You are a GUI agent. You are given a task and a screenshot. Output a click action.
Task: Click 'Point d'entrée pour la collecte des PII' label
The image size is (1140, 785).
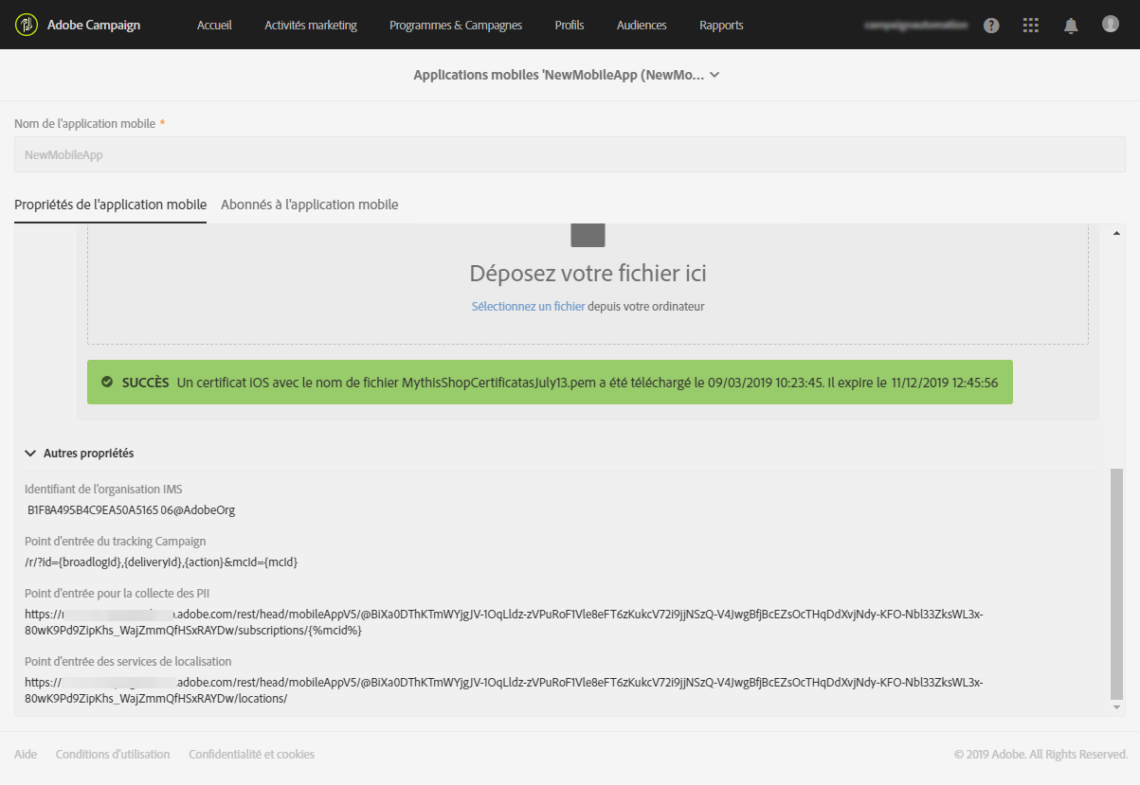(118, 594)
